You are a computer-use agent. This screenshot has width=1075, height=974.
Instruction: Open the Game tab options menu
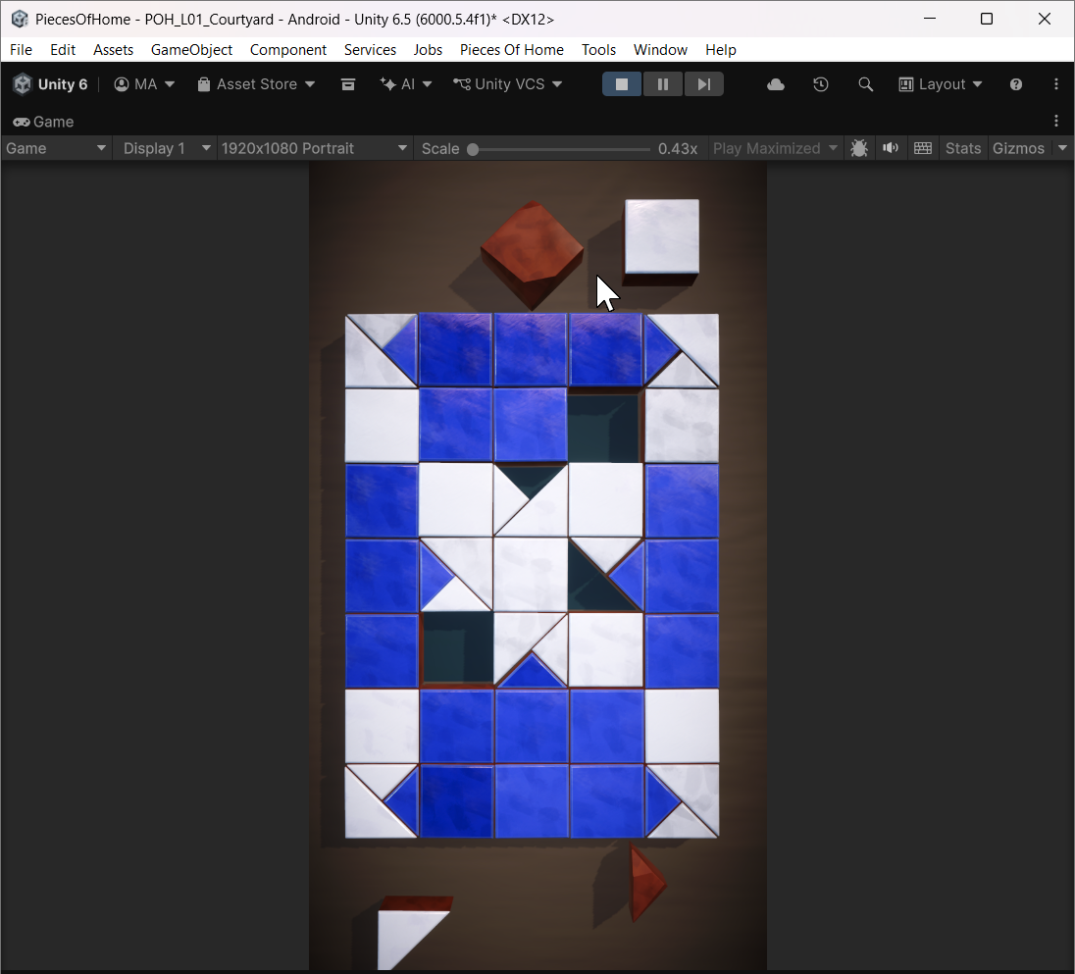[x=1055, y=122]
